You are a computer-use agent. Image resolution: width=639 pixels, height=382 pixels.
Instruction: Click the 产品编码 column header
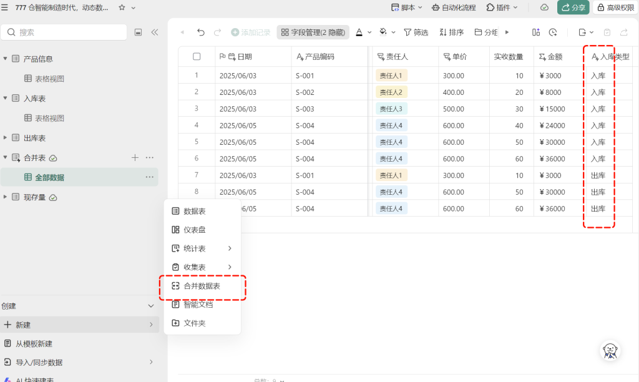pos(329,57)
